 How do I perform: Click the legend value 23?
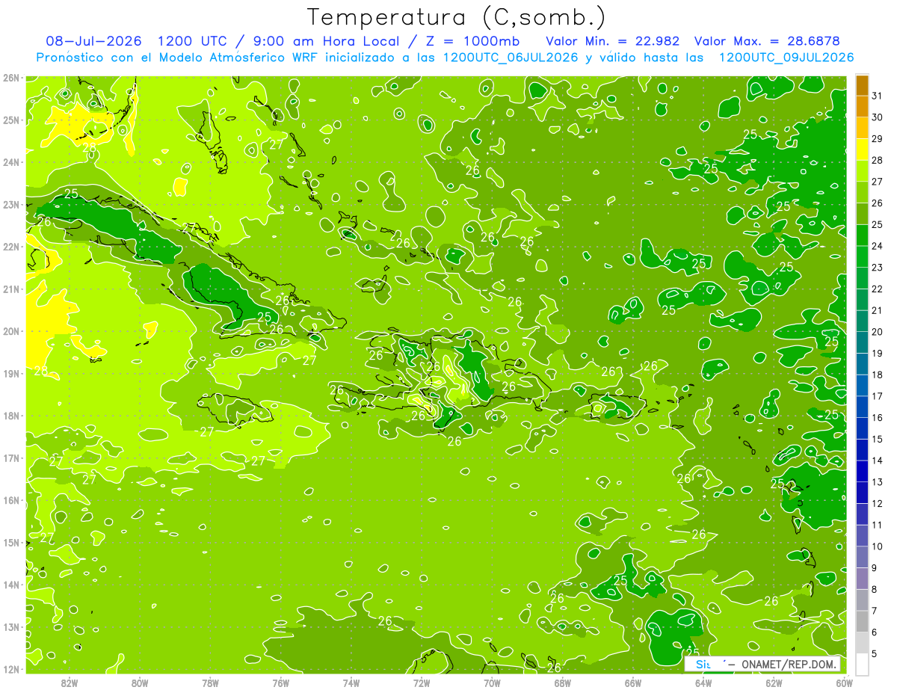point(878,268)
